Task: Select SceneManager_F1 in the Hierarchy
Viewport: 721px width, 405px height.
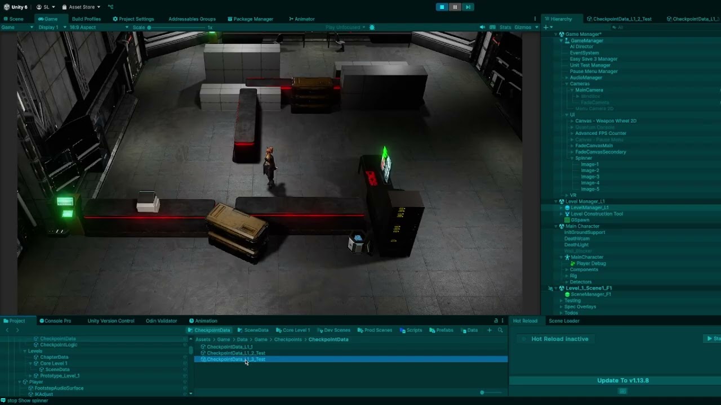Action: [x=591, y=294]
